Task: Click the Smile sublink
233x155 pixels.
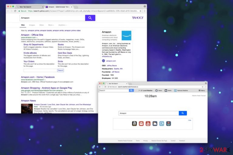Action: [x=60, y=61]
